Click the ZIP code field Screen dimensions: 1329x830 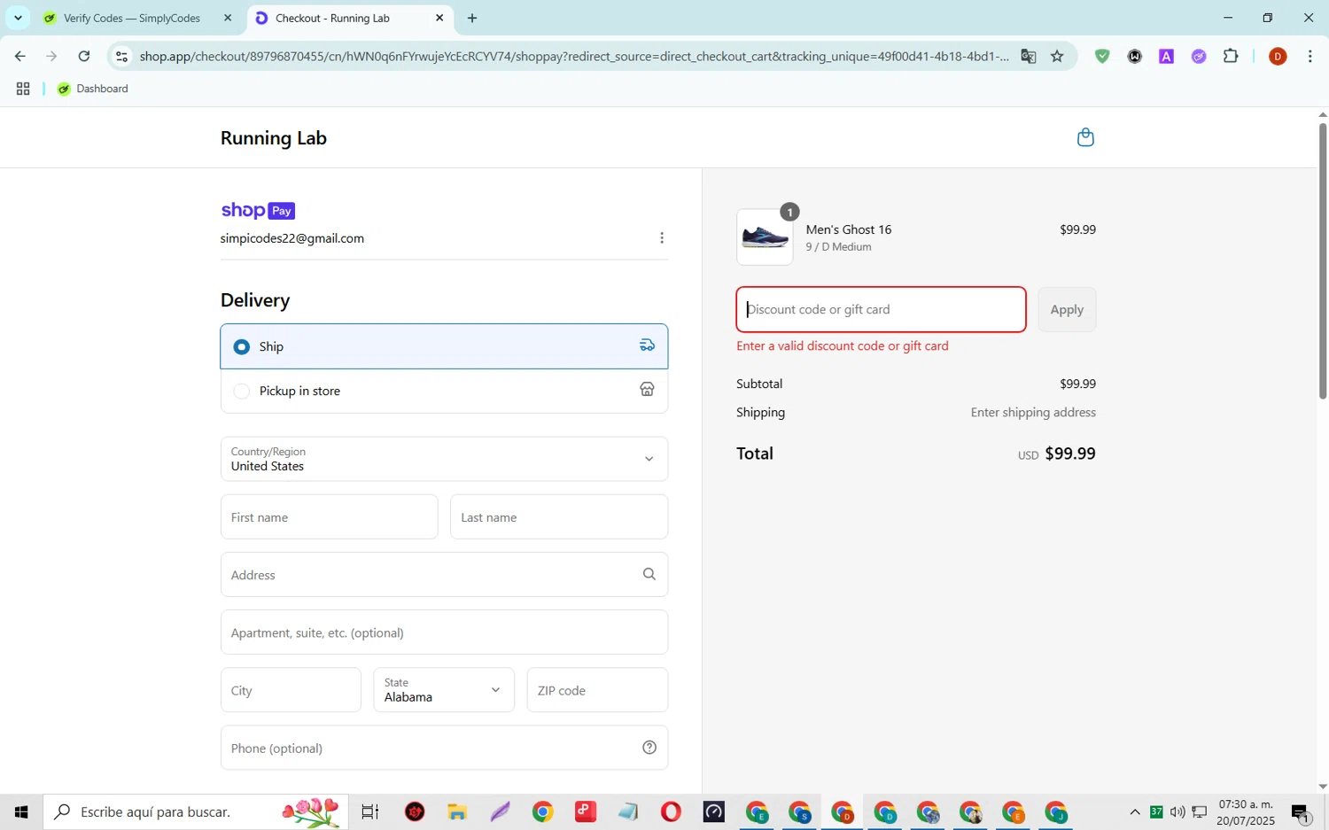point(597,690)
